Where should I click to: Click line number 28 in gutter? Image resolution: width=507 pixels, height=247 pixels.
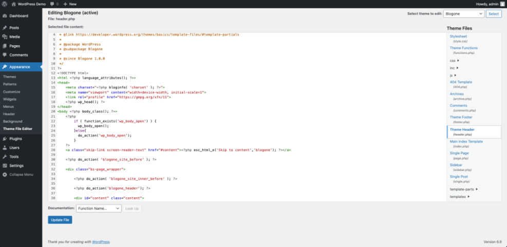click(53, 150)
